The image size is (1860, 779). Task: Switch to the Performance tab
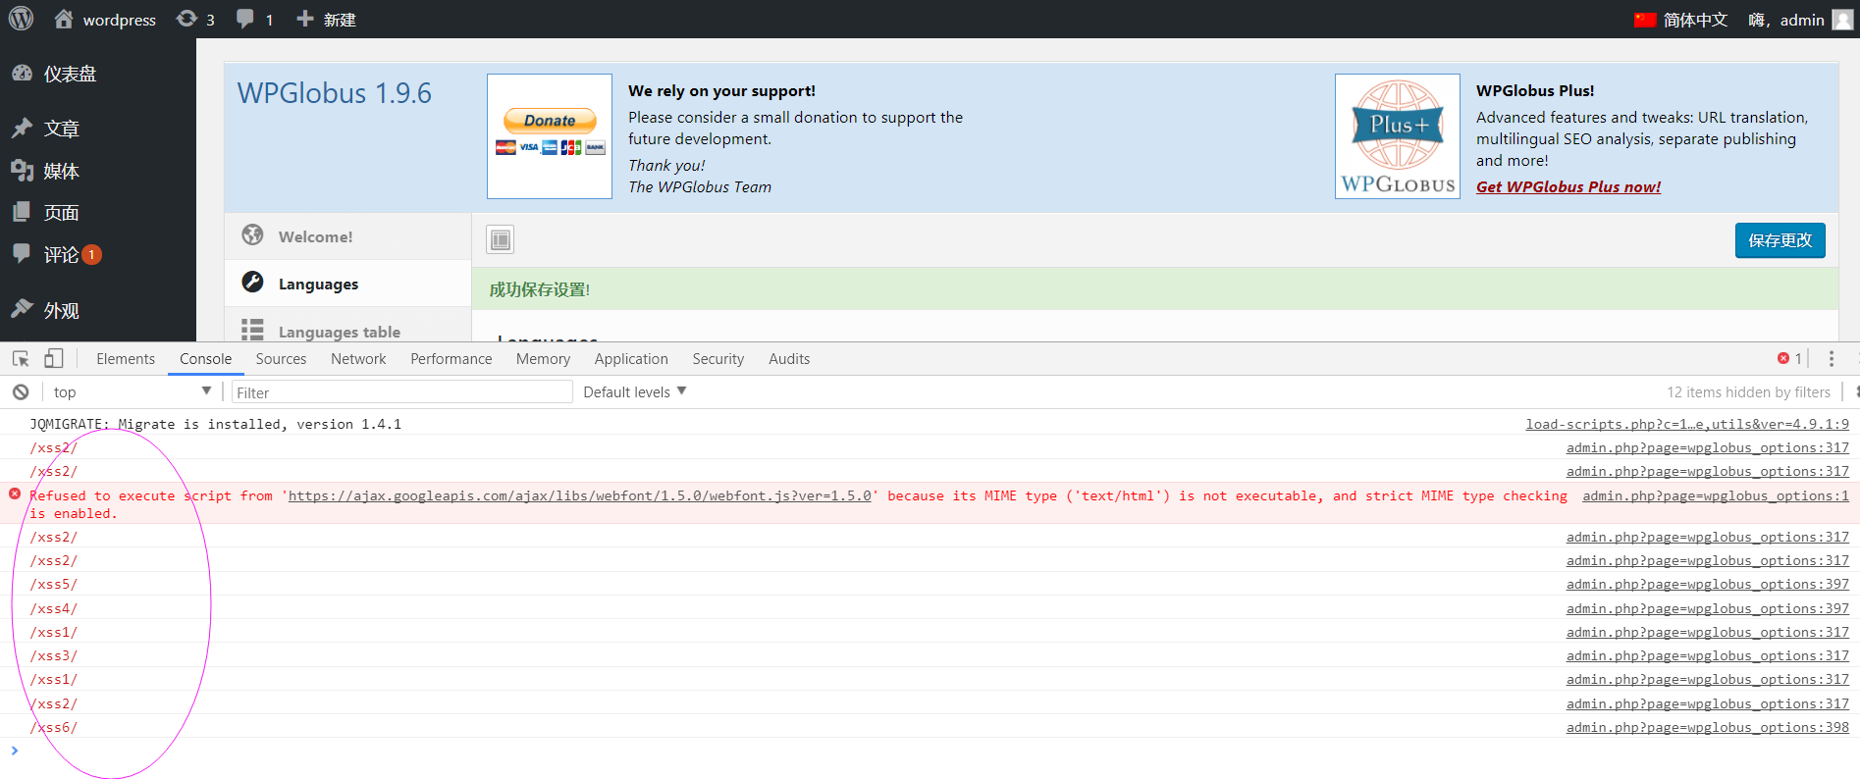pyautogui.click(x=452, y=359)
